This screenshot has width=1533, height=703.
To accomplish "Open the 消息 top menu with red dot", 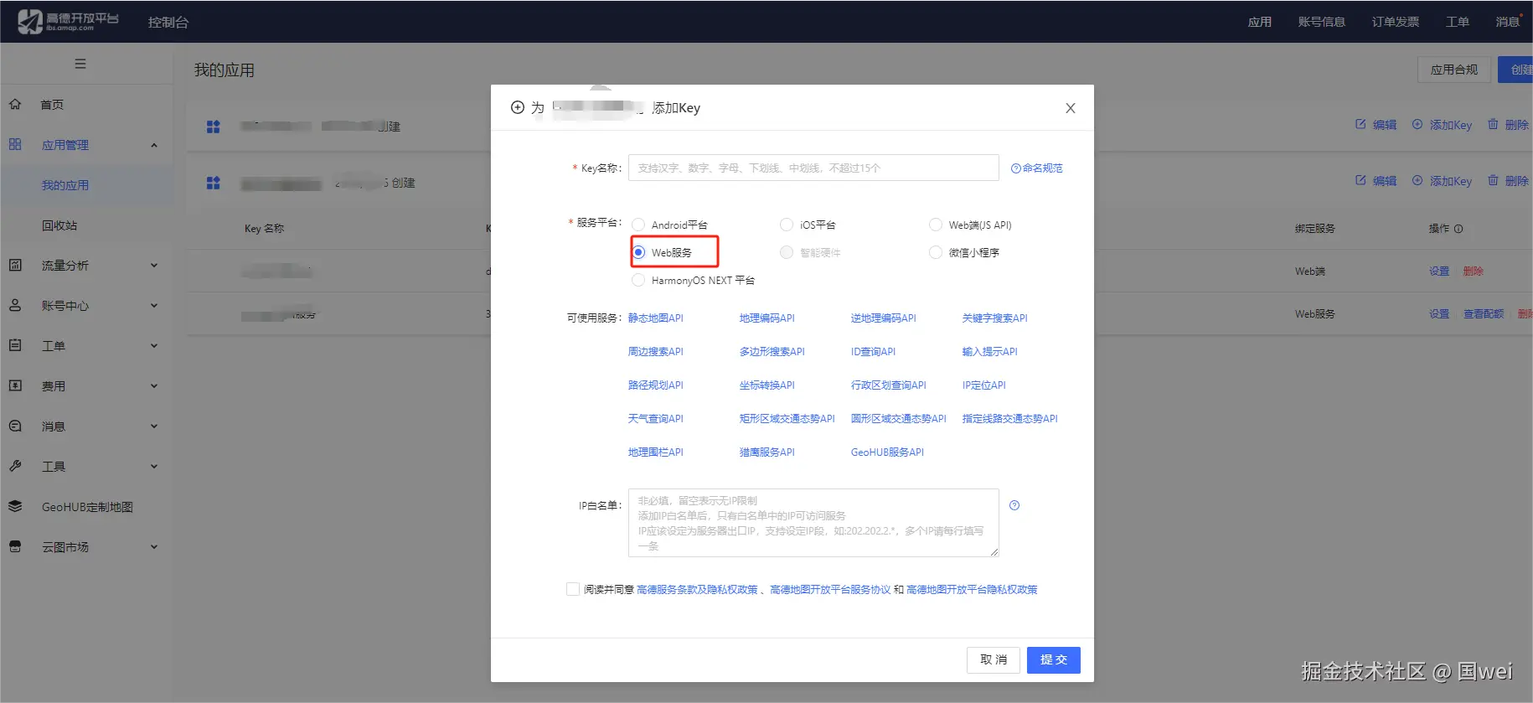I will pyautogui.click(x=1509, y=22).
